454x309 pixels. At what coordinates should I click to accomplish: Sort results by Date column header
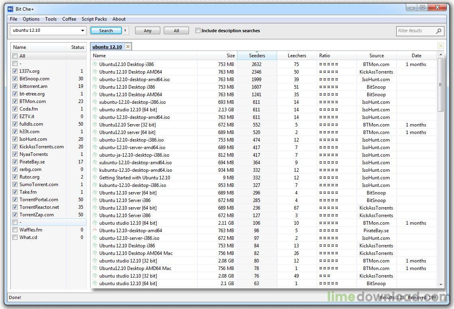pos(417,55)
